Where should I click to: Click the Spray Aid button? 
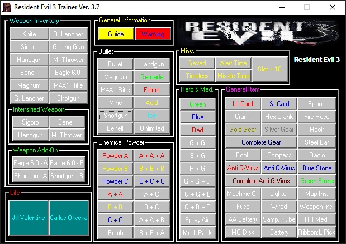click(197, 220)
